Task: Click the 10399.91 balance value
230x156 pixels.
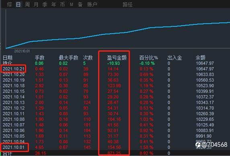Action: click(205, 91)
